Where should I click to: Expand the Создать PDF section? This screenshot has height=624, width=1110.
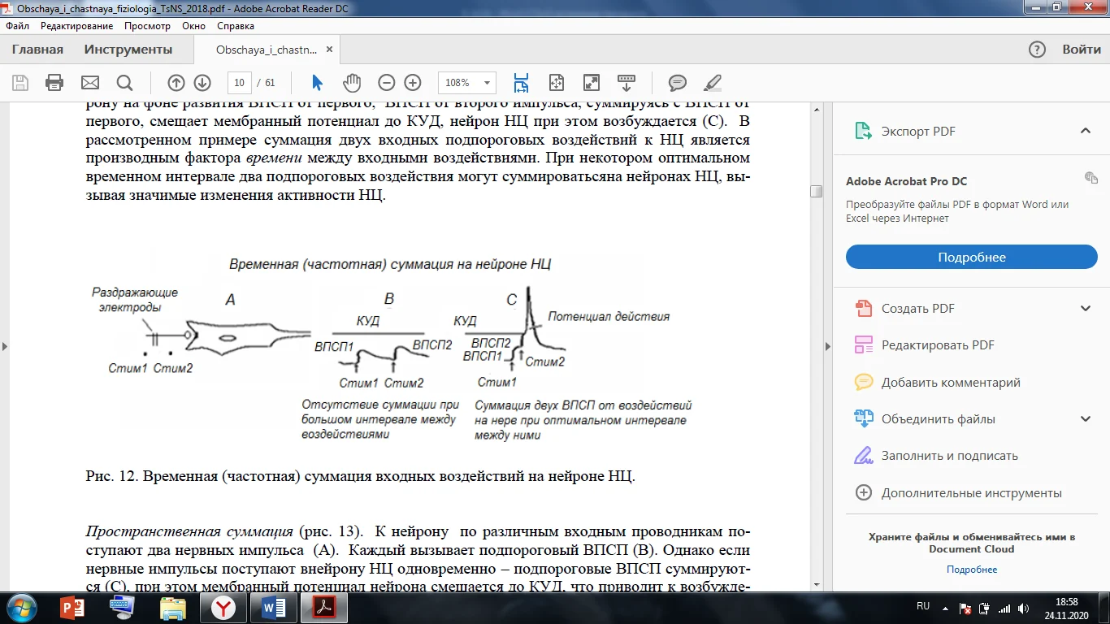pyautogui.click(x=1085, y=309)
